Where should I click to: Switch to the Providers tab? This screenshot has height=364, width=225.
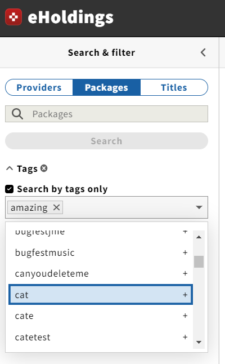pyautogui.click(x=39, y=87)
